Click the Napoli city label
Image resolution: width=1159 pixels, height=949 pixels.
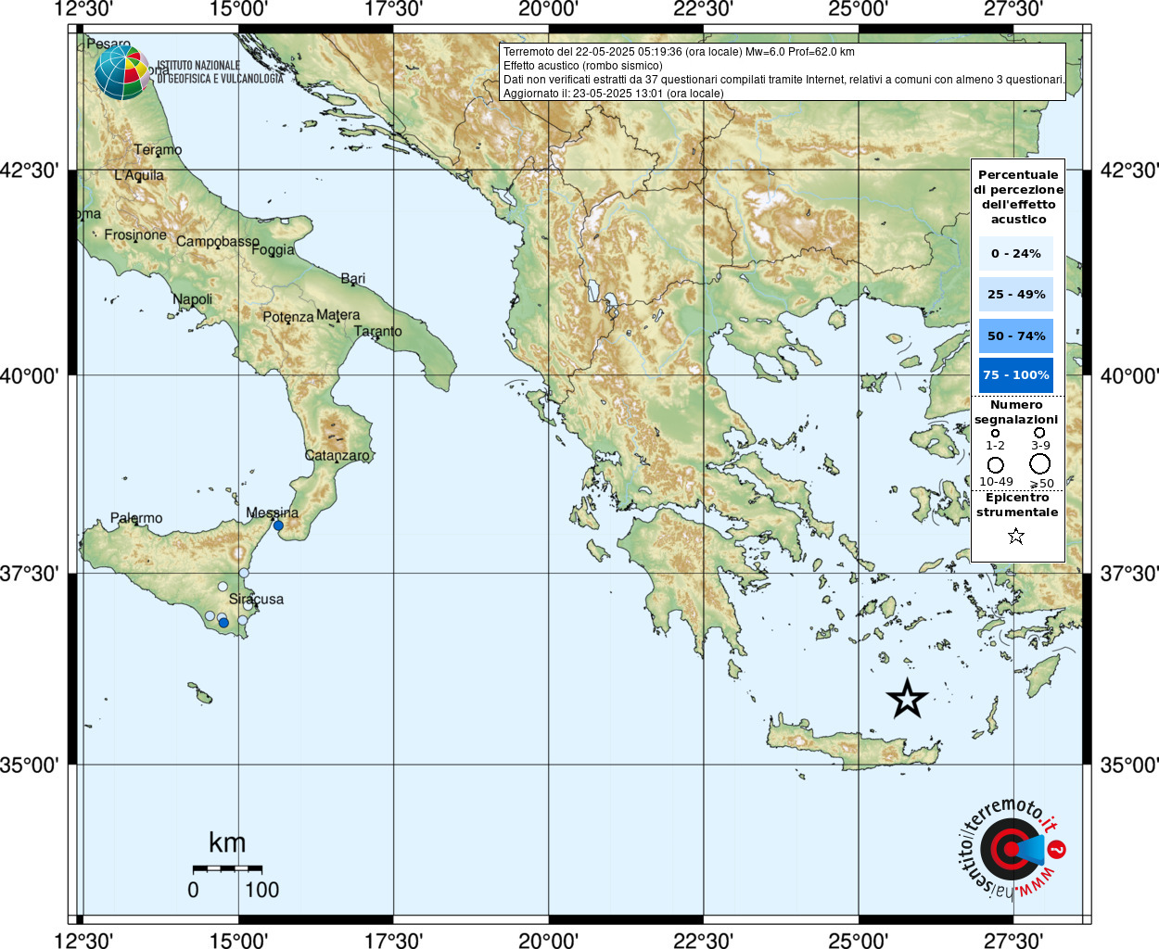click(193, 299)
